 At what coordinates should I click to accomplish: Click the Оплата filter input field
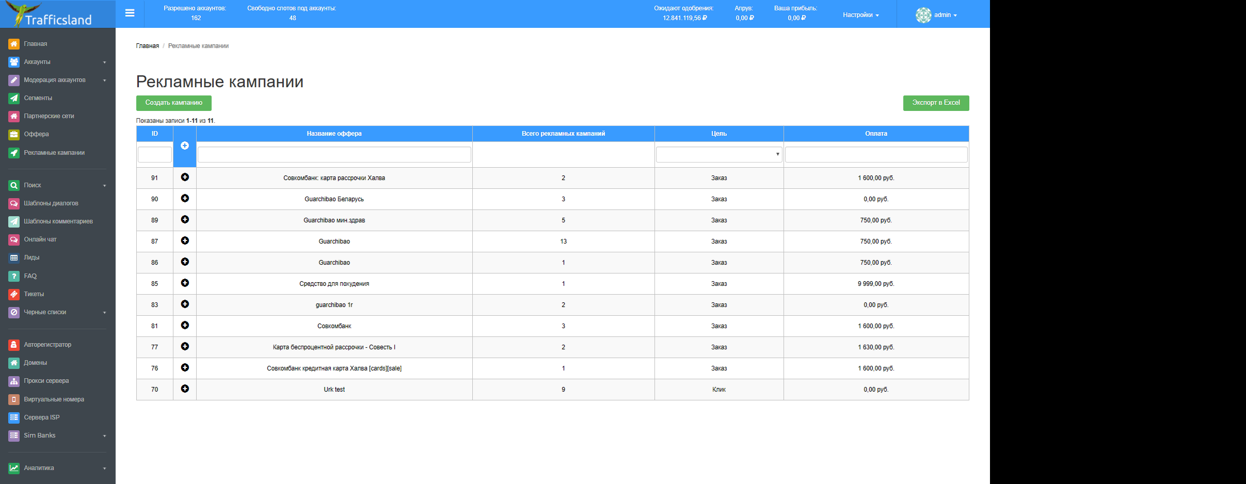tap(876, 154)
